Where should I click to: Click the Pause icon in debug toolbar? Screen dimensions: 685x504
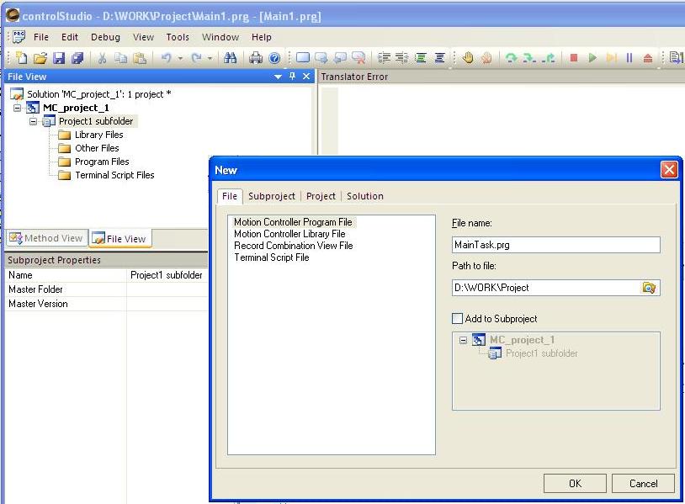[x=629, y=58]
